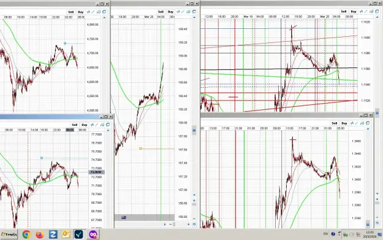This screenshot has width=383, height=240.
Task: Click megaphone share icon in the 4,700 price chart
Action: (99, 12)
